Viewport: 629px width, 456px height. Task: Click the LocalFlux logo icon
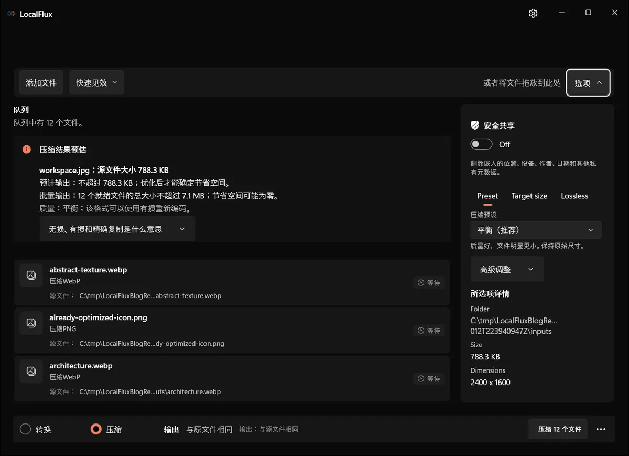pos(11,14)
